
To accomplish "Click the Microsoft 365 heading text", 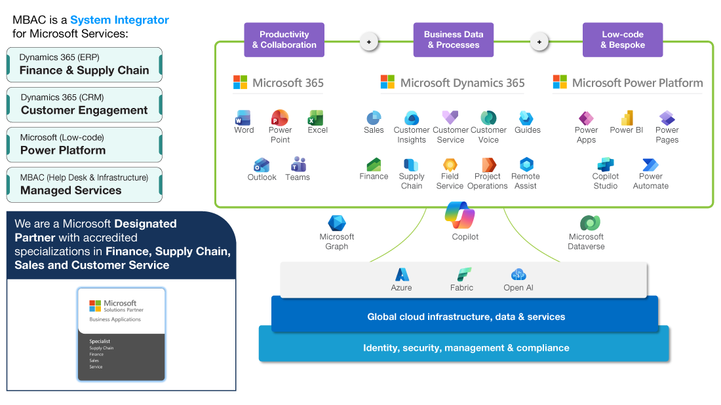I will [x=288, y=83].
